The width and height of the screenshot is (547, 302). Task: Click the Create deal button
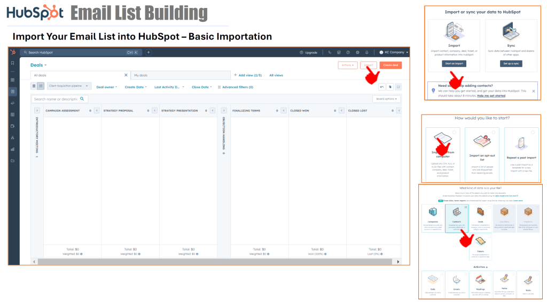(x=390, y=65)
